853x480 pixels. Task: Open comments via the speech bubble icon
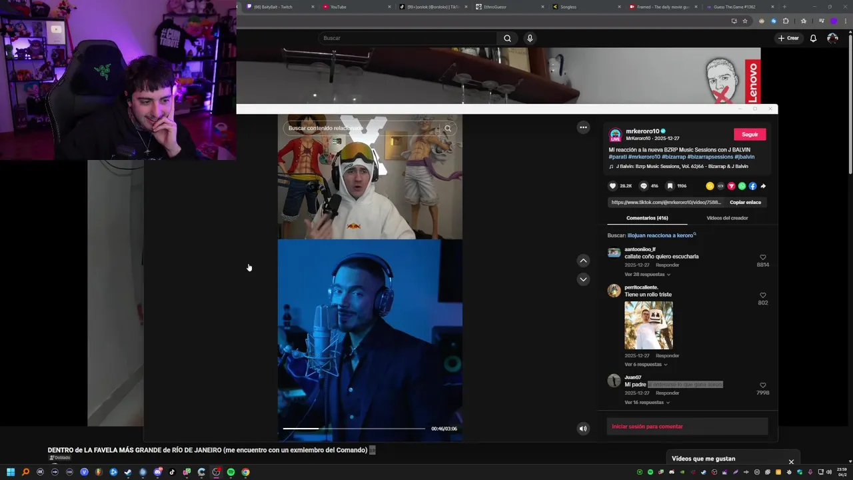coord(643,186)
